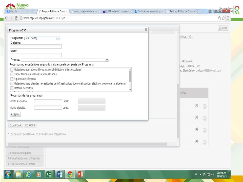Close the Programa OSC dialog
This screenshot has height=182, width=243.
click(x=146, y=30)
